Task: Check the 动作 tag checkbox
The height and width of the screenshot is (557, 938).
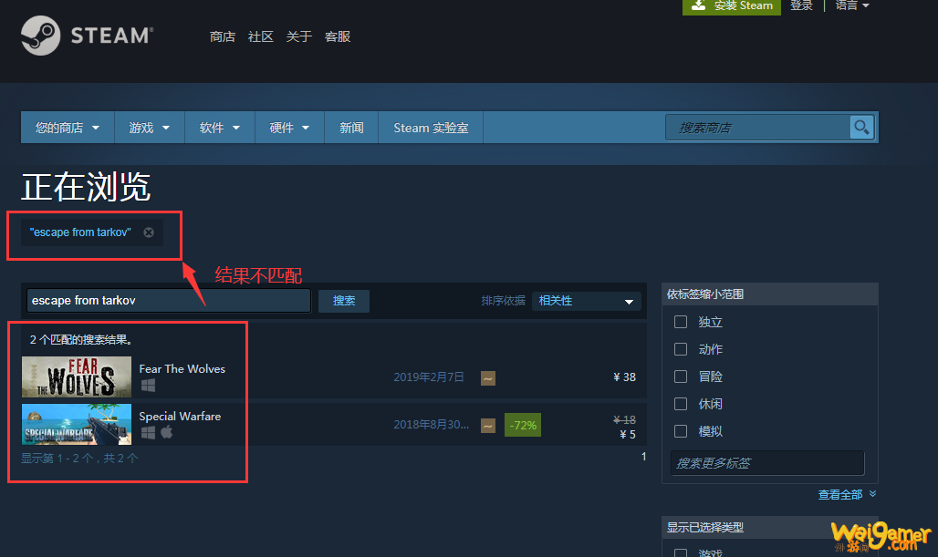Action: (681, 349)
